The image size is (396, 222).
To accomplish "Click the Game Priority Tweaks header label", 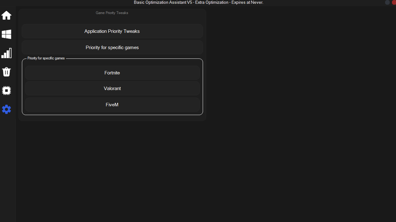I will (112, 13).
